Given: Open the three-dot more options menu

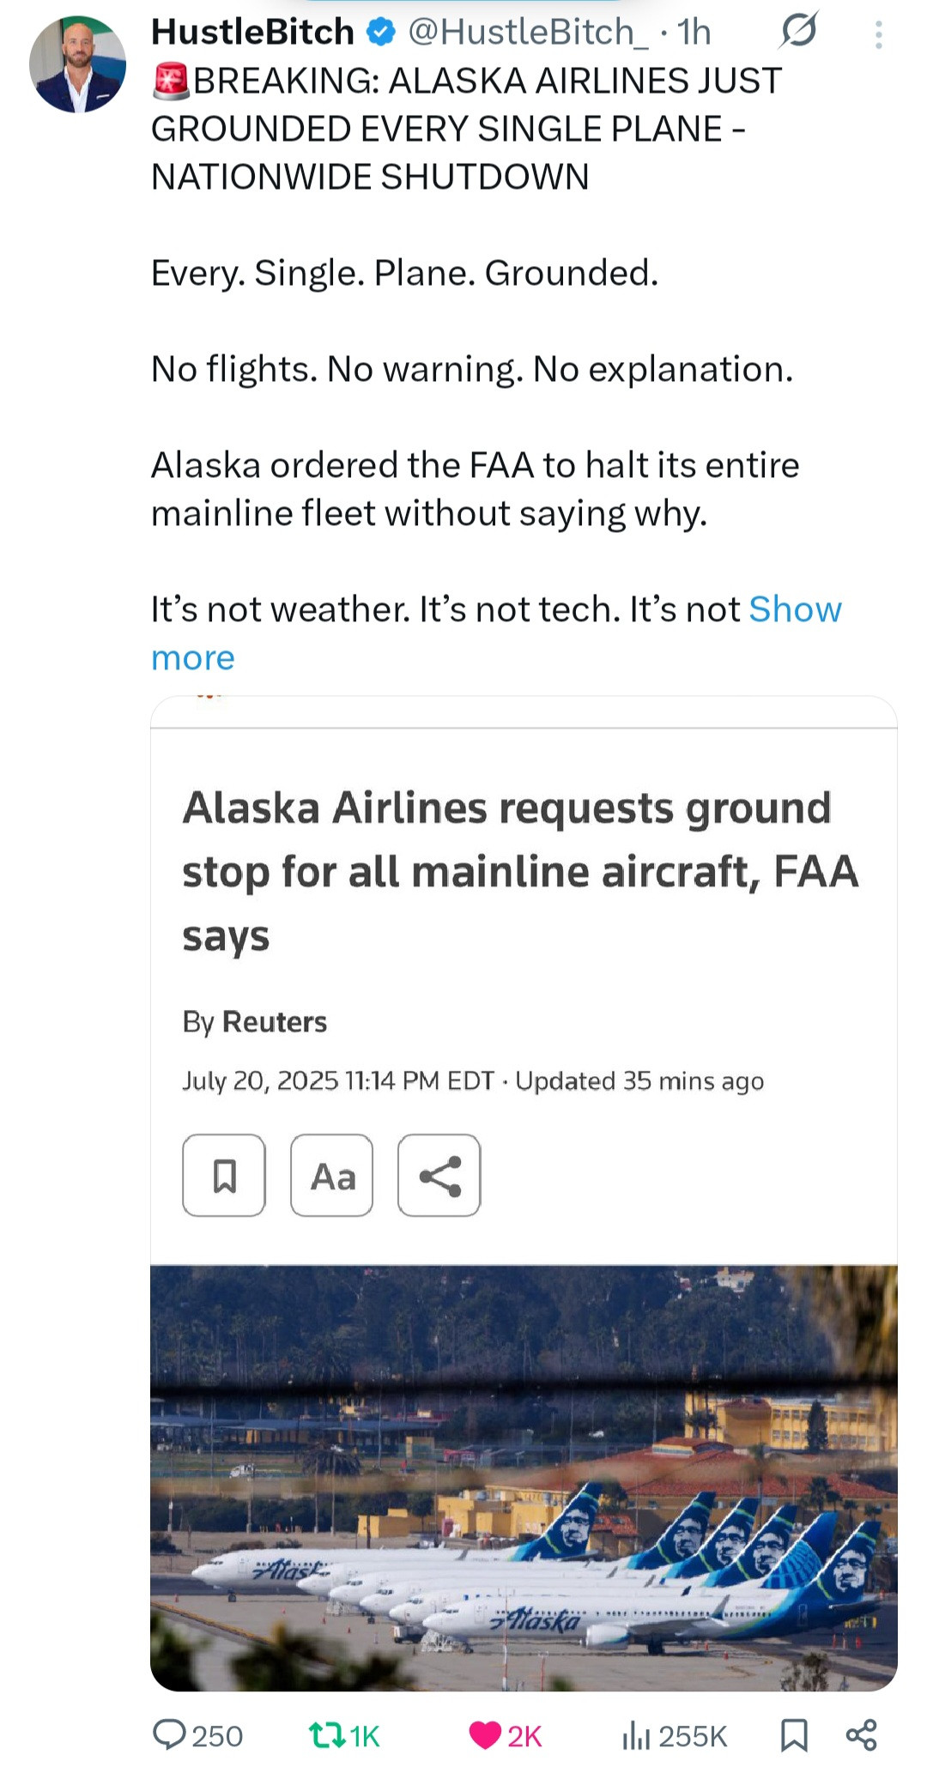Looking at the screenshot, I should [878, 34].
